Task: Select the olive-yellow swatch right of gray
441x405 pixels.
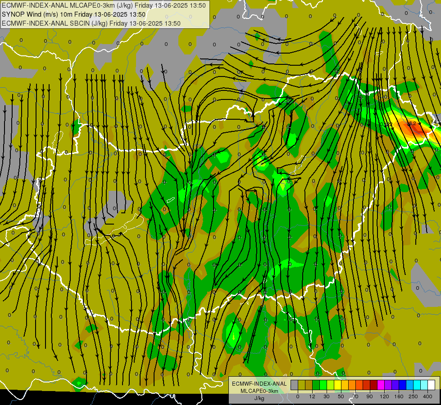Action: click(301, 385)
